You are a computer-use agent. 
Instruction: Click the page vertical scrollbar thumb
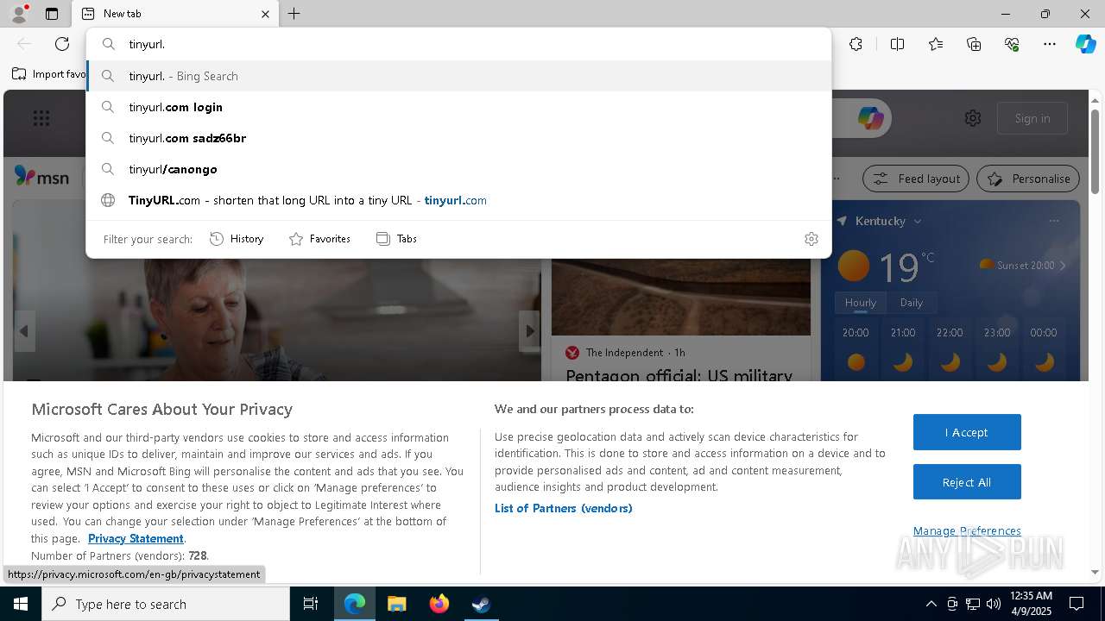[x=1096, y=152]
